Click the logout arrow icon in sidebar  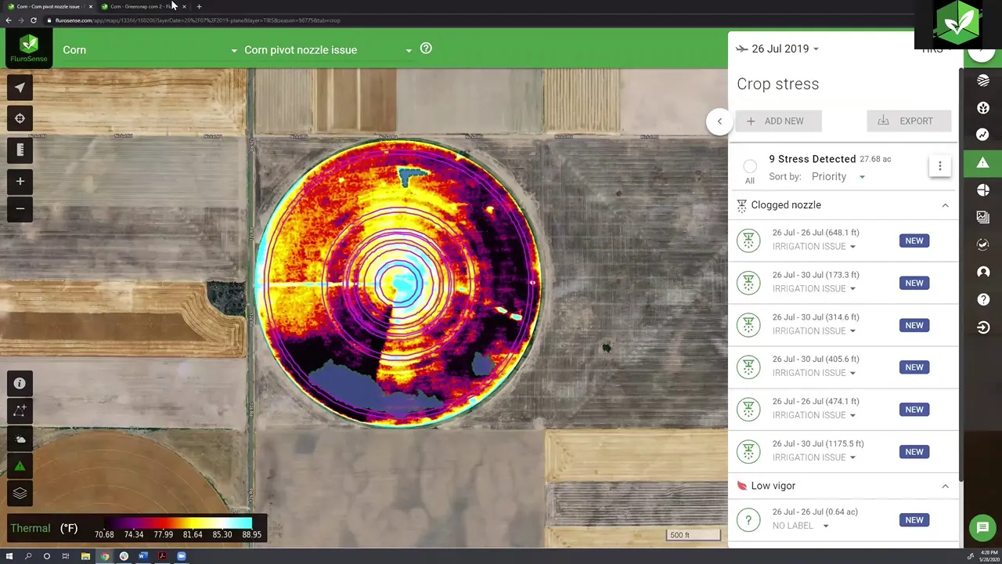point(983,327)
